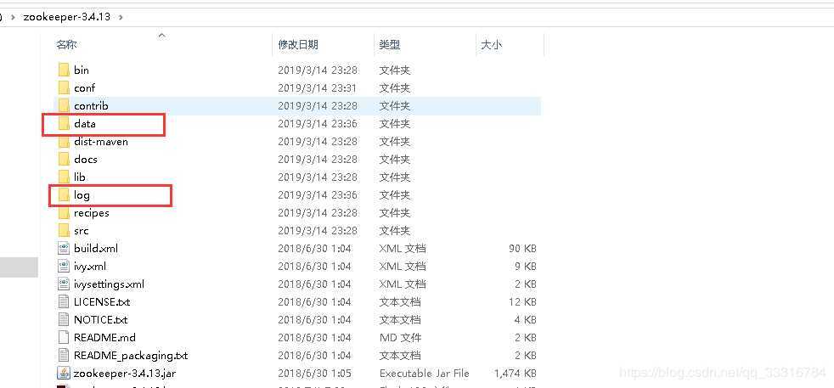Click the MD 文件 type text

pos(401,338)
